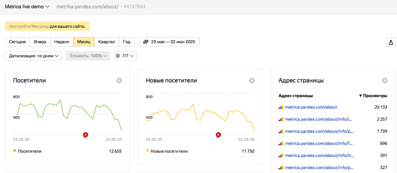
Task: Click the new visitors value 11 750
Action: coord(248,151)
